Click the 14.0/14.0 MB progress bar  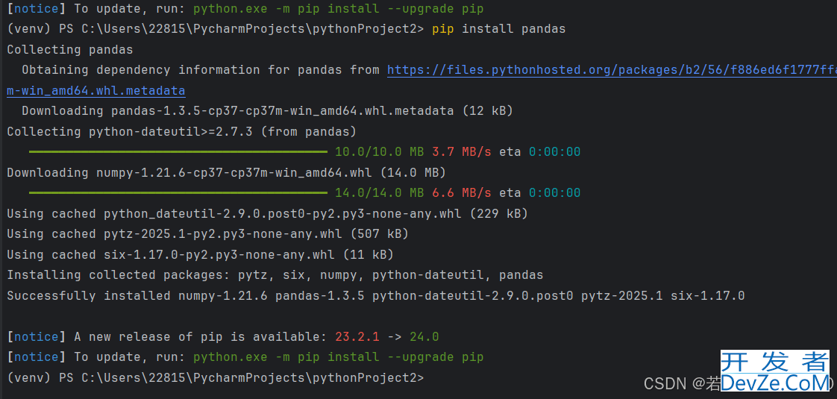[178, 193]
